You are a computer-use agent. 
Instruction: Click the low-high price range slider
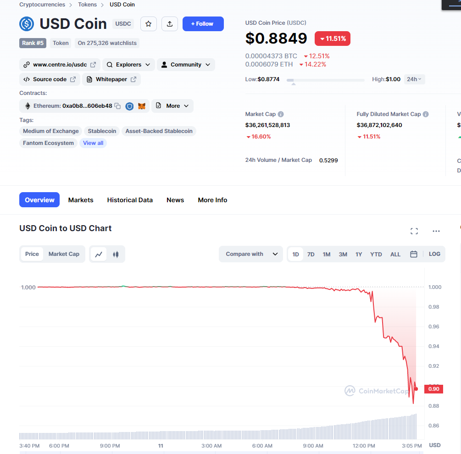326,80
